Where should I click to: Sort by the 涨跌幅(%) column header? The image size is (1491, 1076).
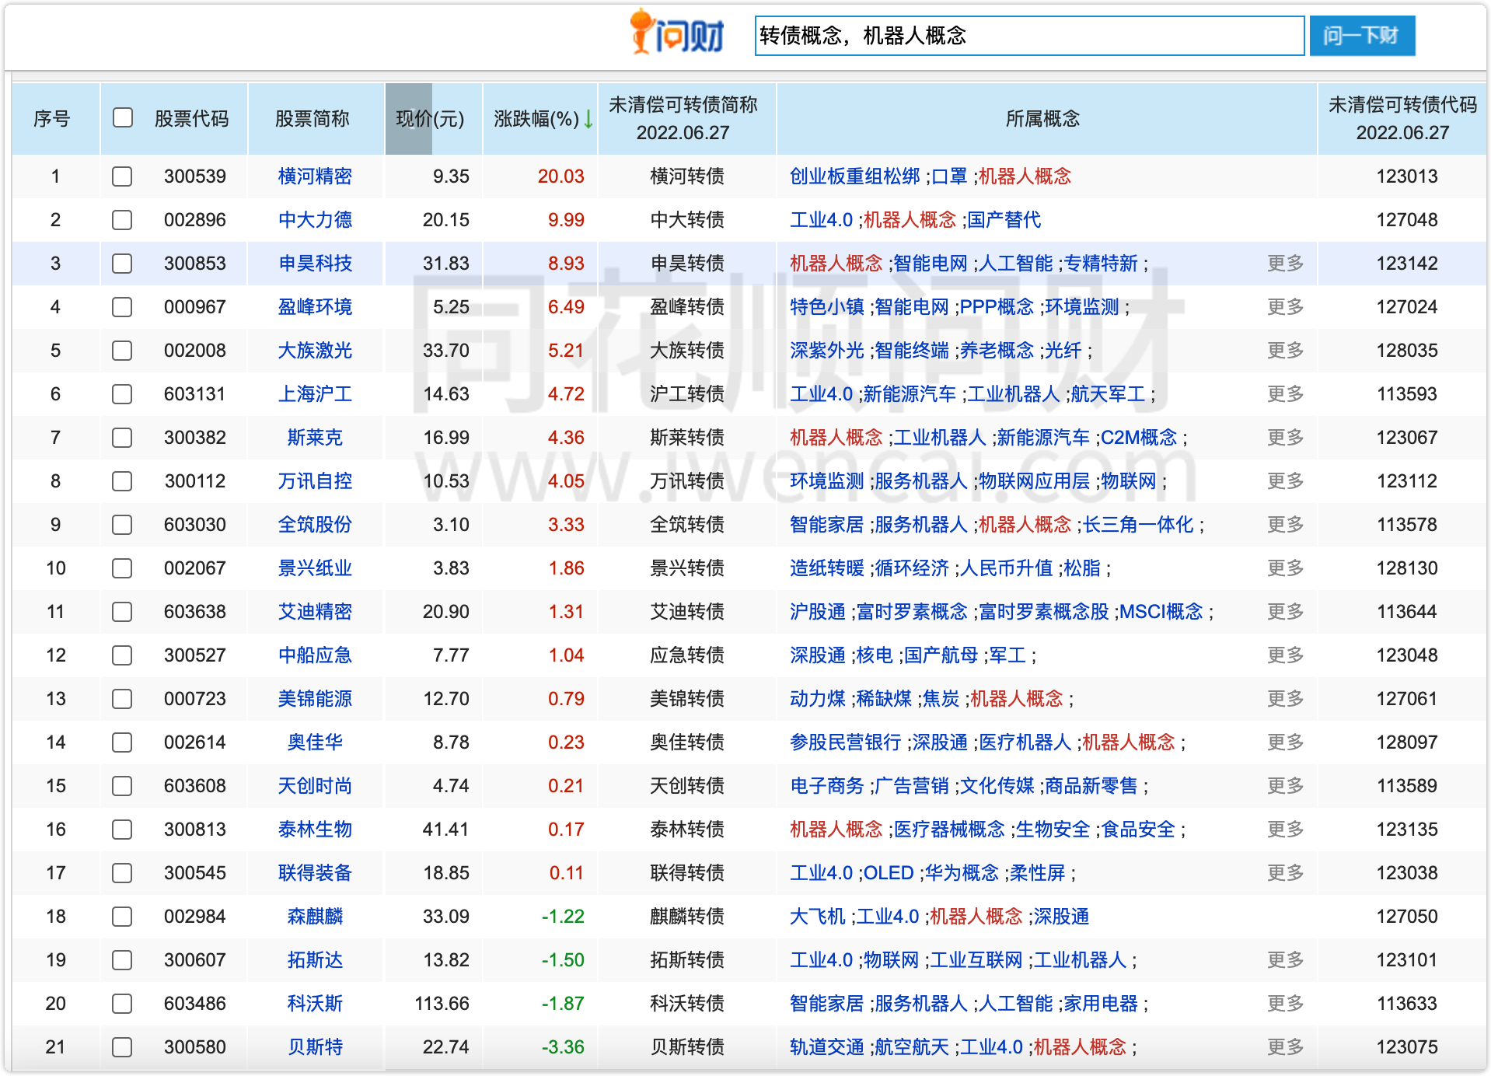[536, 119]
